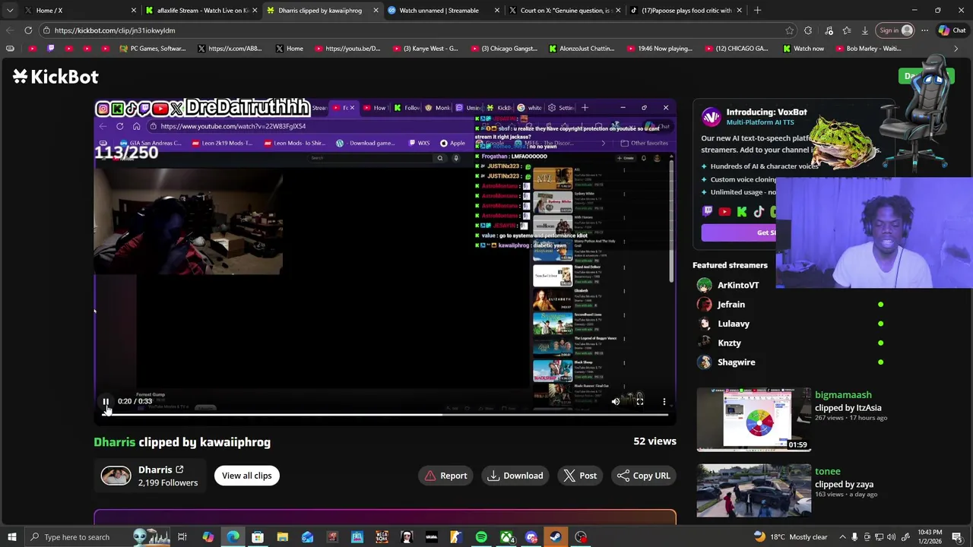
Task: Open the clip player three-dot options menu
Action: point(664,401)
